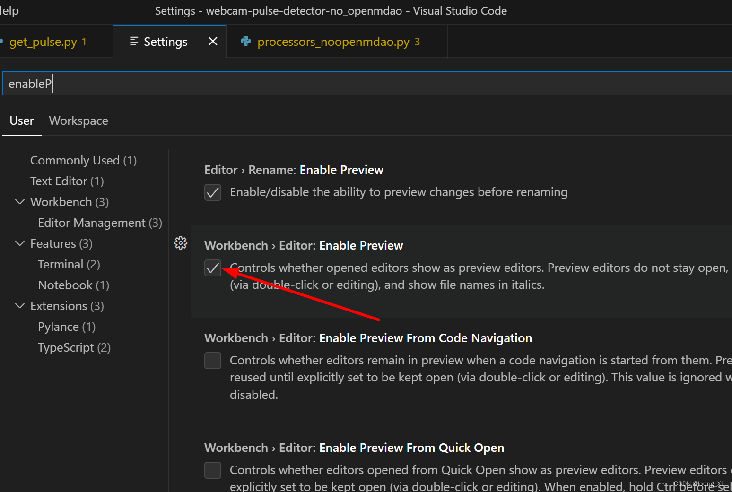Select the User settings tab

click(x=22, y=121)
